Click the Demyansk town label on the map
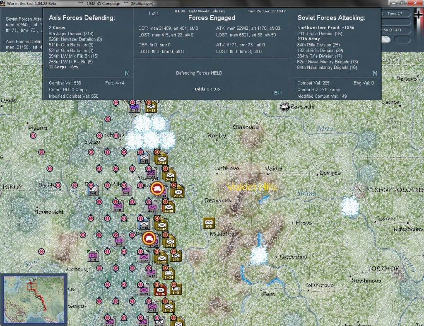The height and width of the screenshot is (326, 424). click(x=218, y=200)
